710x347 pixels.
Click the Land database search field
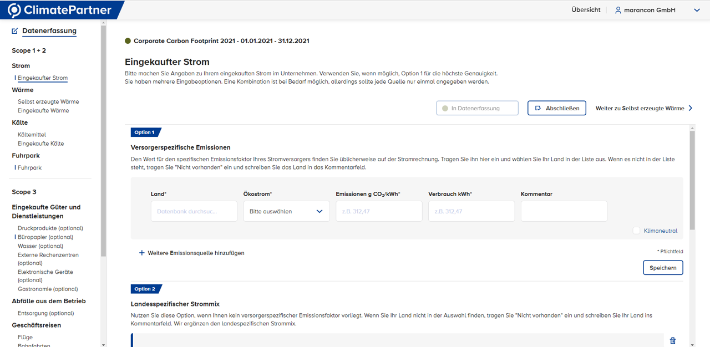[194, 211]
